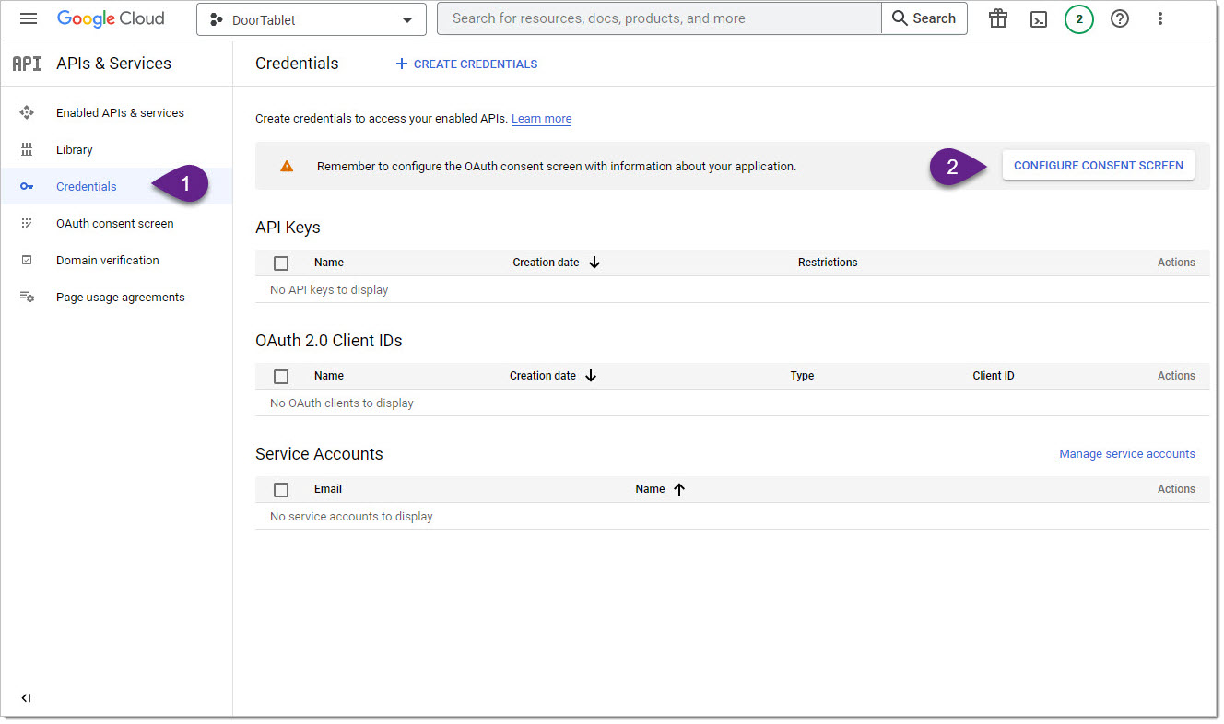Select all Service Accounts checkbox
The height and width of the screenshot is (724, 1224).
point(281,489)
